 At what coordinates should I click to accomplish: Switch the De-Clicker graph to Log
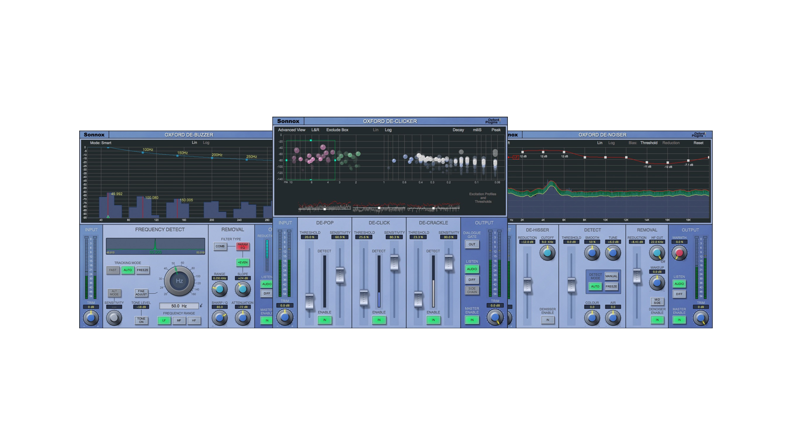tap(388, 130)
